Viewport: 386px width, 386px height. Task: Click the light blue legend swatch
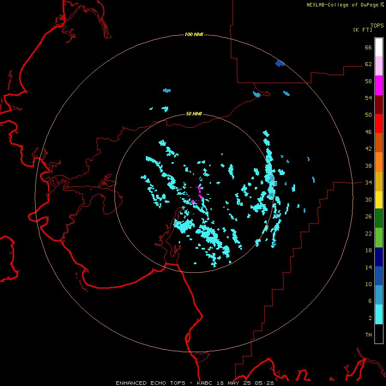(x=379, y=295)
